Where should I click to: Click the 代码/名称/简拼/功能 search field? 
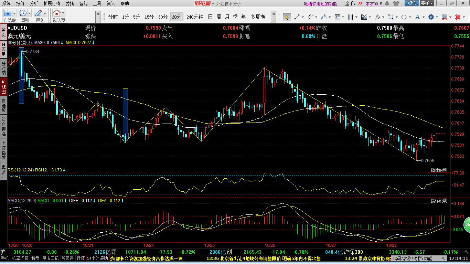click(412, 258)
